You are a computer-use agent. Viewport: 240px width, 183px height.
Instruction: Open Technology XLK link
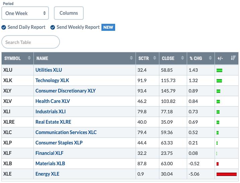pos(52,80)
